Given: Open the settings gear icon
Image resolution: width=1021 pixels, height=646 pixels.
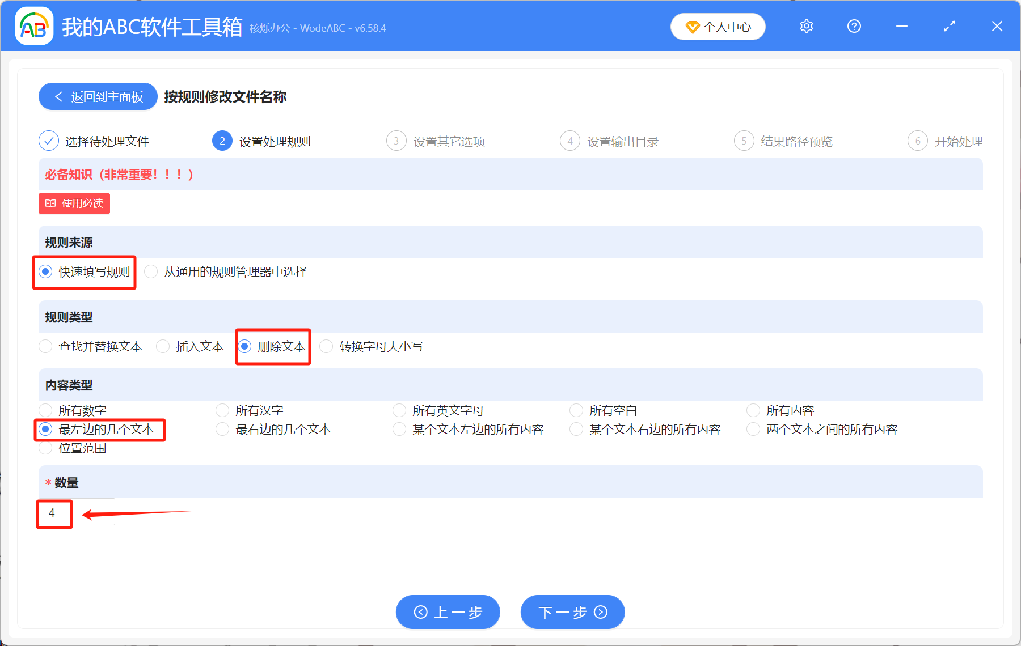Looking at the screenshot, I should tap(806, 26).
